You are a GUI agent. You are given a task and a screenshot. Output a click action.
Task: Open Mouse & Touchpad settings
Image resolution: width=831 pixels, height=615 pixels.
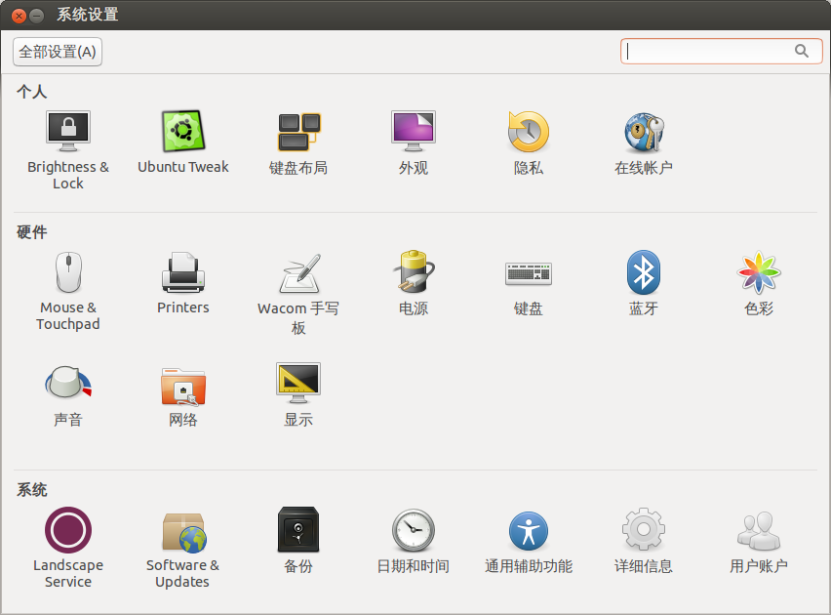click(x=68, y=291)
